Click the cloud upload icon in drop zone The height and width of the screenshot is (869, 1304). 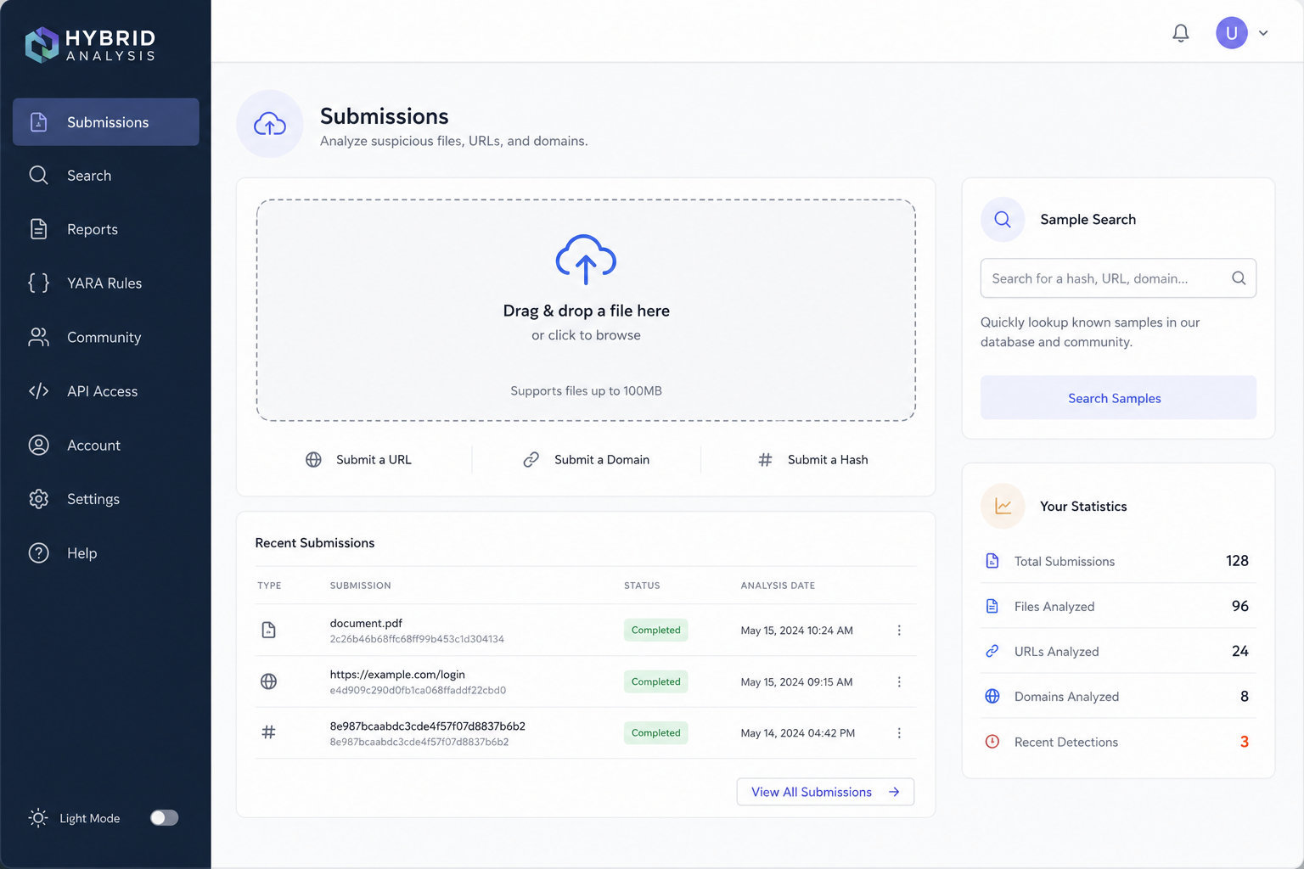click(x=586, y=259)
